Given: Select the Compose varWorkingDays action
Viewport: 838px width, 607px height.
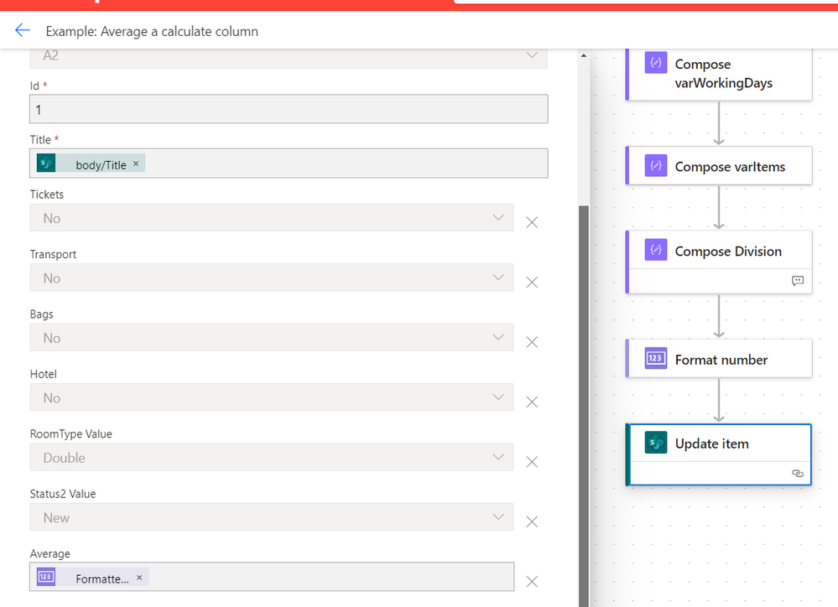Looking at the screenshot, I should [x=719, y=74].
